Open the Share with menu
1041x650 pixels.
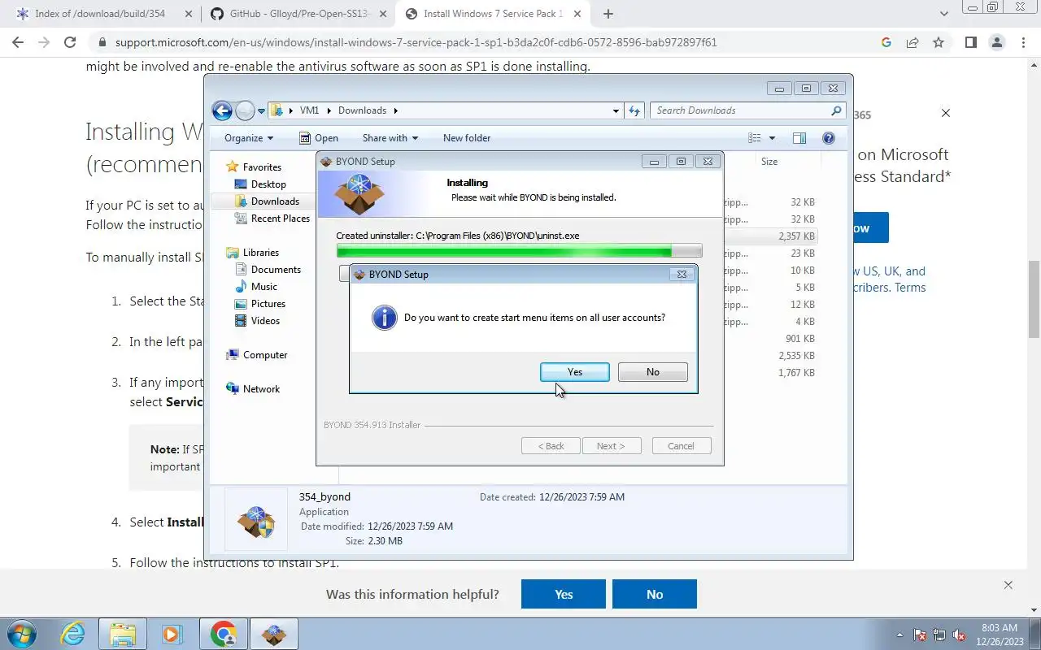click(x=390, y=138)
